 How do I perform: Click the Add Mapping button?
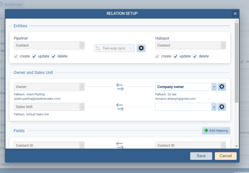click(216, 130)
